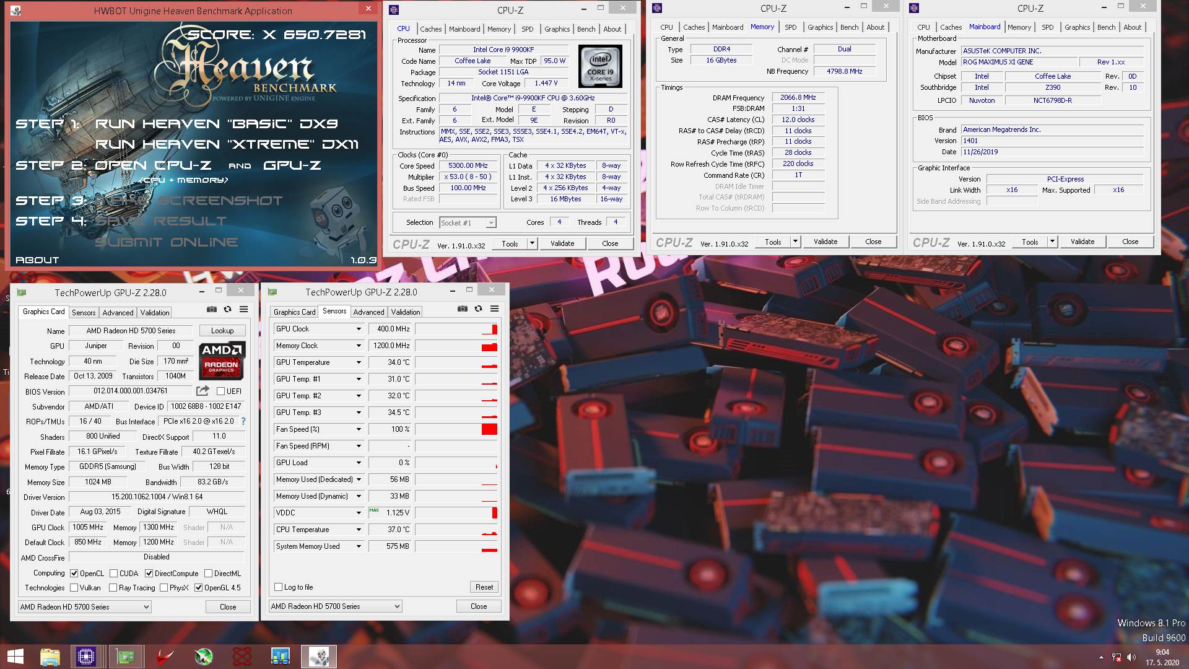Open the red swoosh taskbar app

164,657
